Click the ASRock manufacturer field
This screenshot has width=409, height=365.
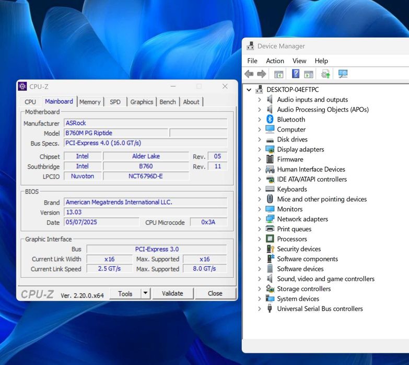click(146, 123)
